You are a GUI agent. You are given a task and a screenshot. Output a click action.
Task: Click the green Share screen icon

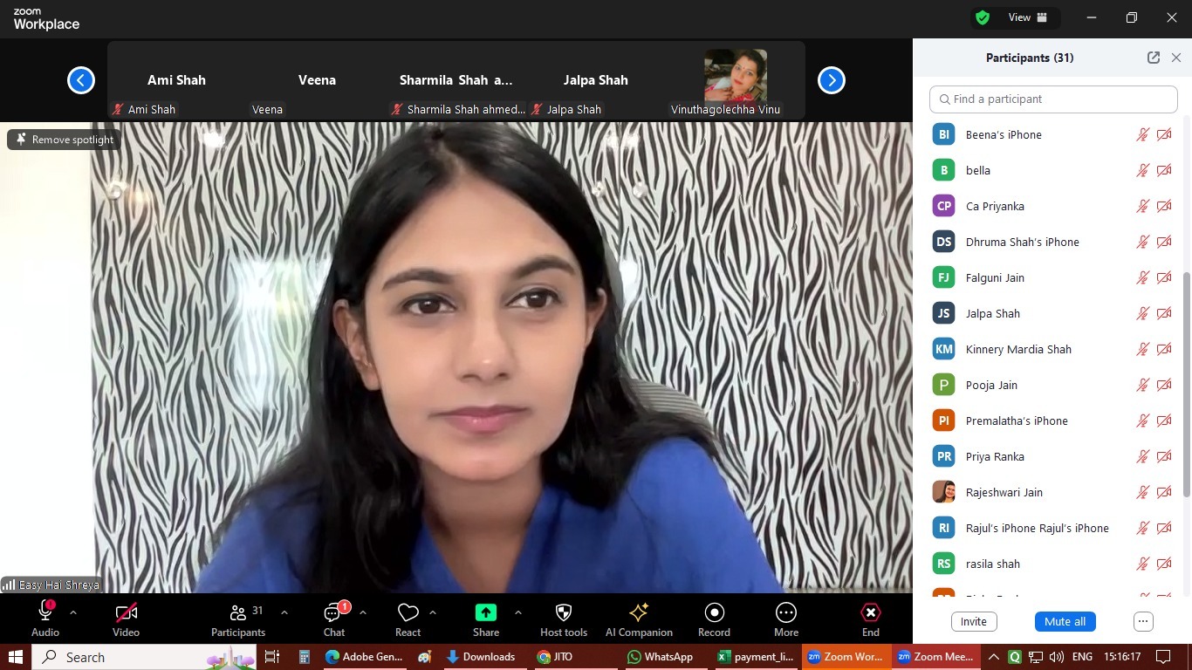click(486, 612)
